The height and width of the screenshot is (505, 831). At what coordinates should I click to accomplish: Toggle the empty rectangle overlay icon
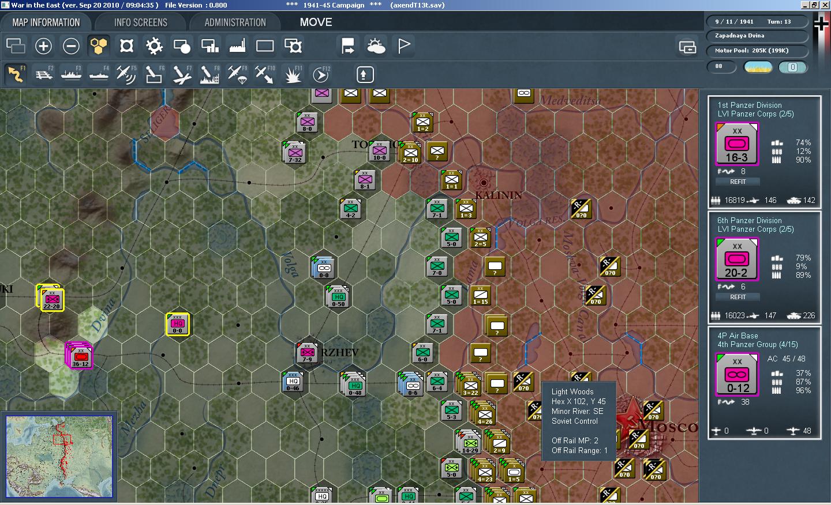point(265,46)
